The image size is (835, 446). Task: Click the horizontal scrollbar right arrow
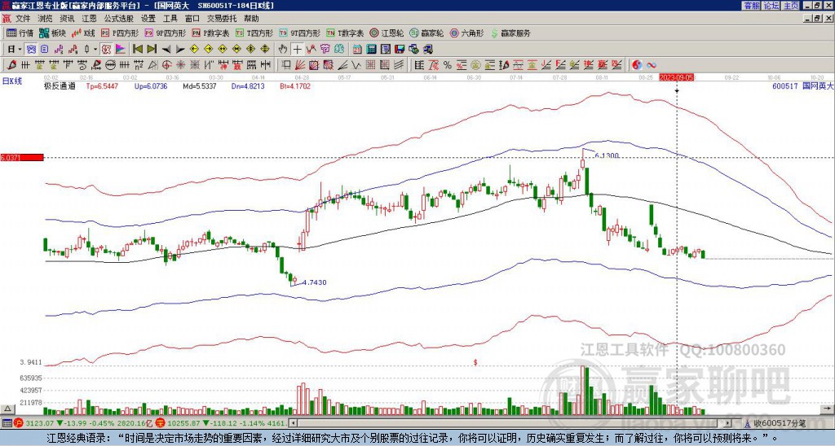[727, 423]
